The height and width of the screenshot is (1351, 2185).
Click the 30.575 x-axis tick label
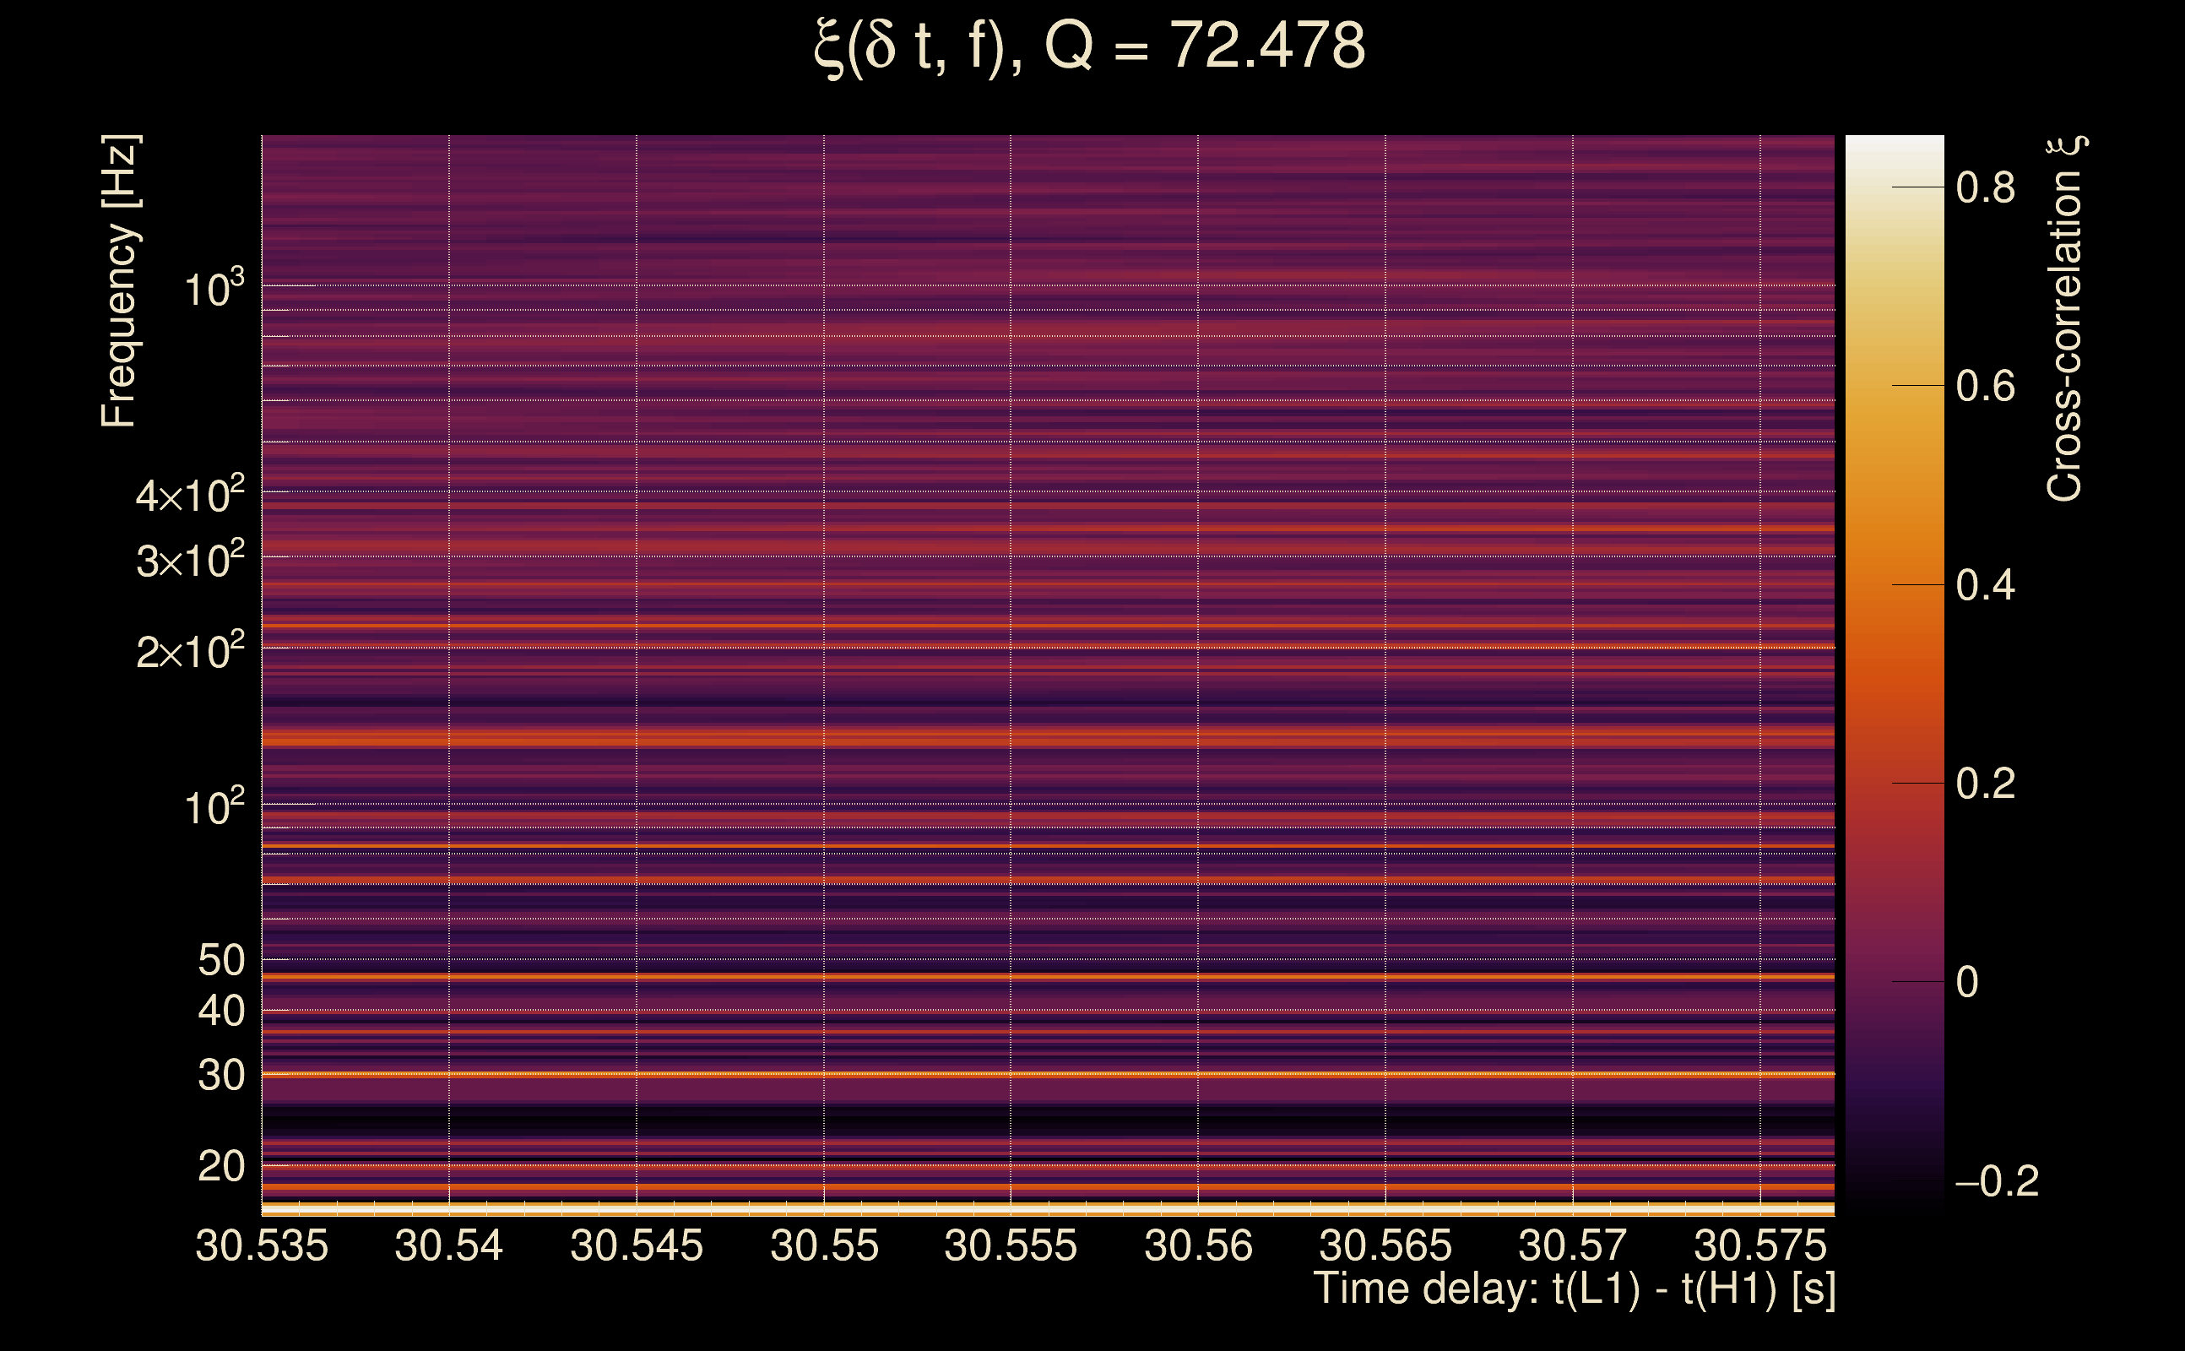click(x=1759, y=1245)
